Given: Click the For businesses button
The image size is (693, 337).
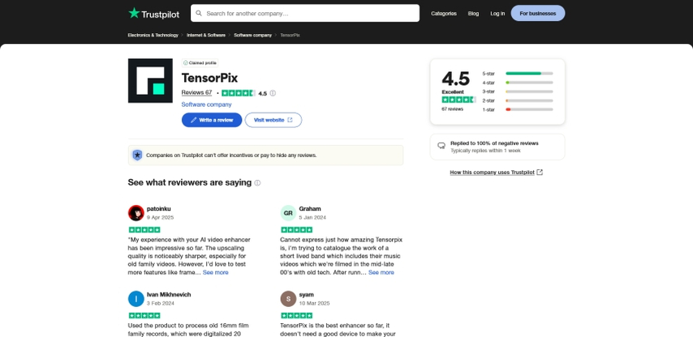Looking at the screenshot, I should coord(537,13).
